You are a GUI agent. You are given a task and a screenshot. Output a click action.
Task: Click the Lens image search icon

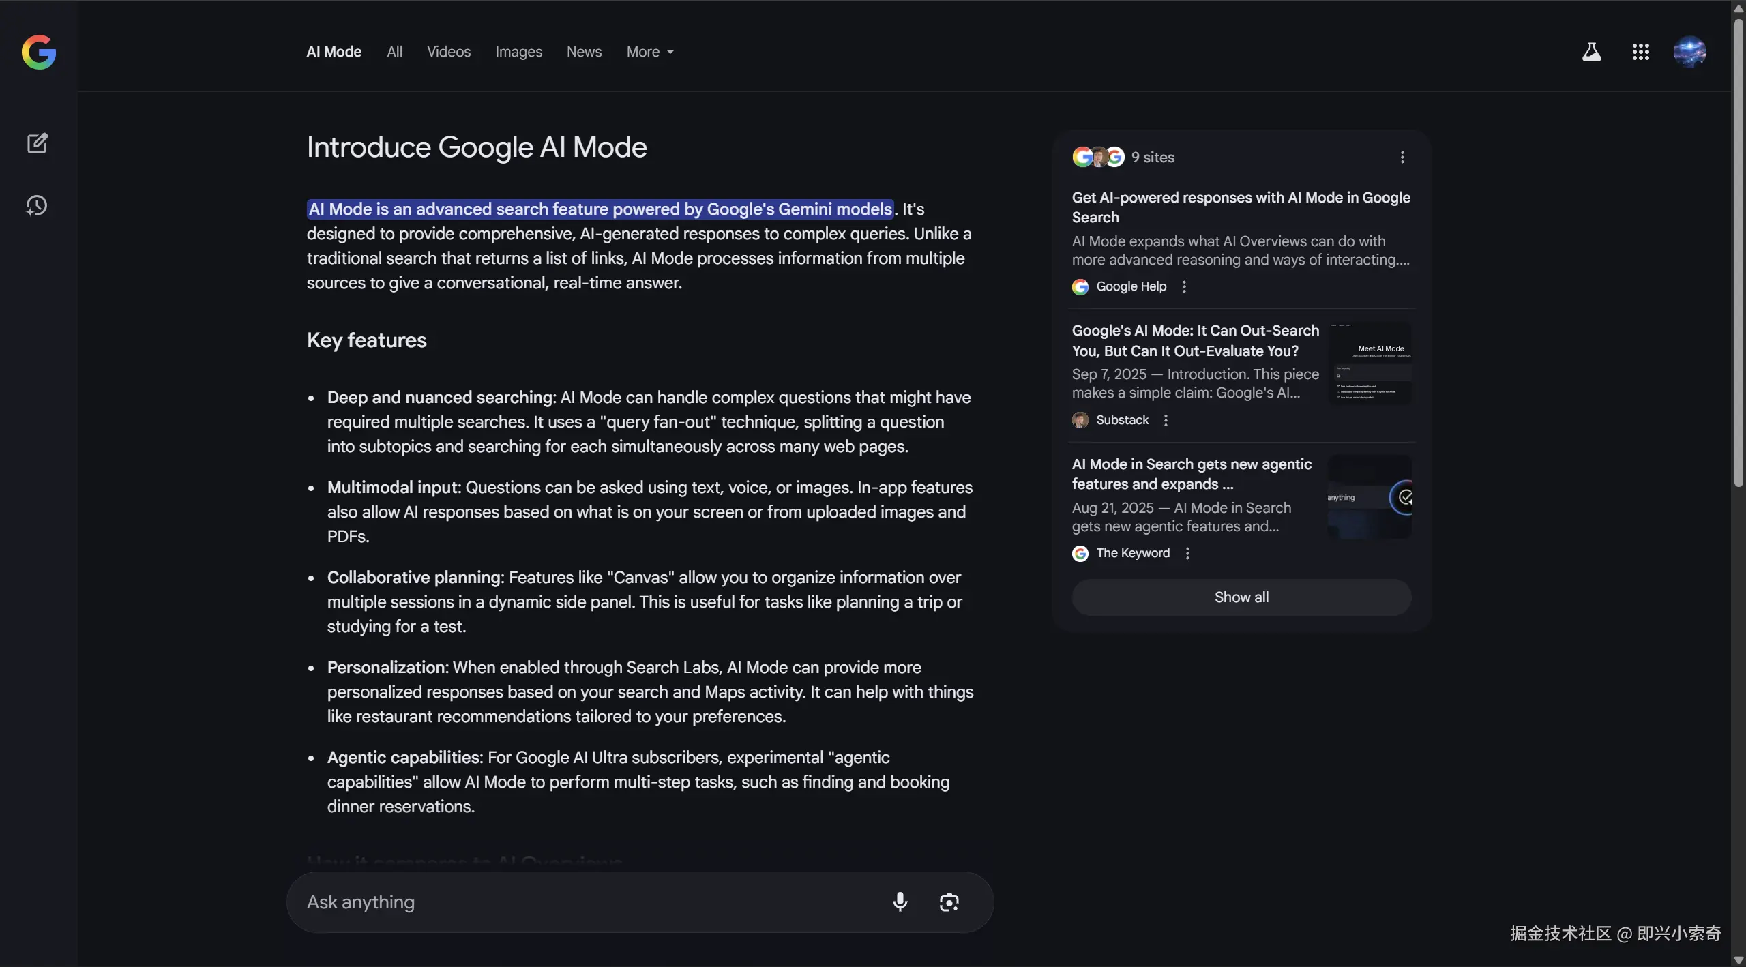coord(949,902)
